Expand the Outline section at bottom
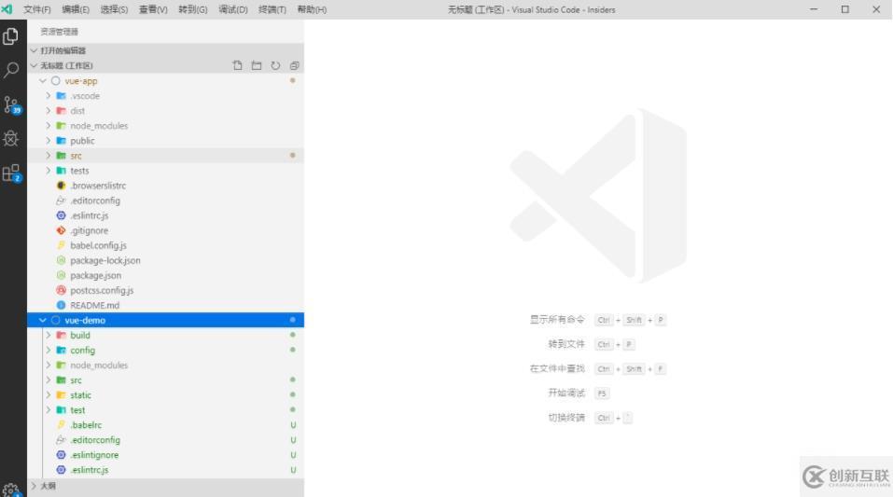Image resolution: width=893 pixels, height=497 pixels. pos(34,486)
